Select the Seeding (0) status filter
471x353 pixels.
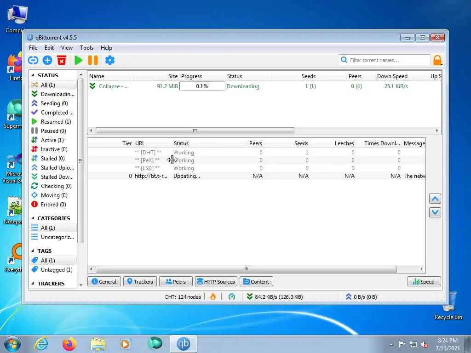(53, 103)
